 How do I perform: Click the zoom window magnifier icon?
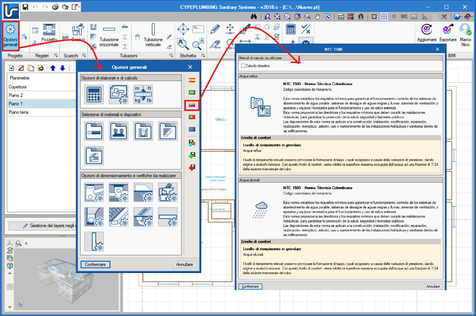307,17
